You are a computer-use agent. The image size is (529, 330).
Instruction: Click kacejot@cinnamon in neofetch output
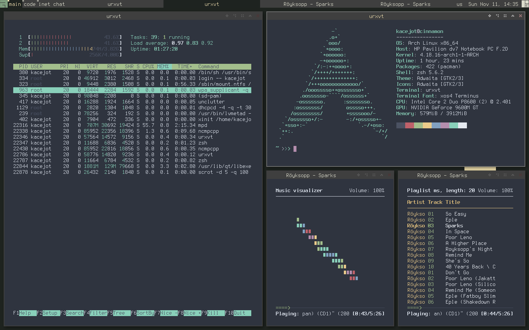420,31
